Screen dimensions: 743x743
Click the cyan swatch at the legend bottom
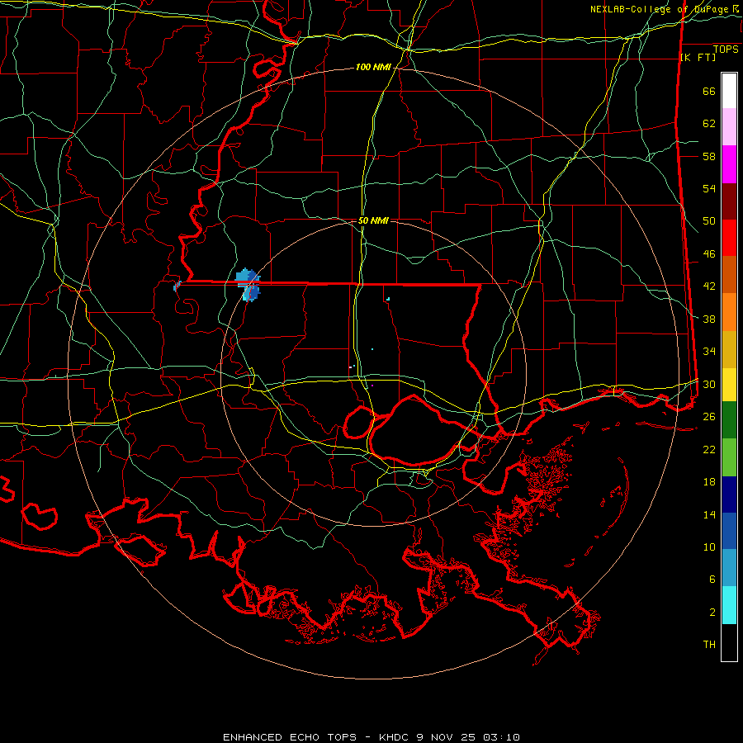(729, 605)
